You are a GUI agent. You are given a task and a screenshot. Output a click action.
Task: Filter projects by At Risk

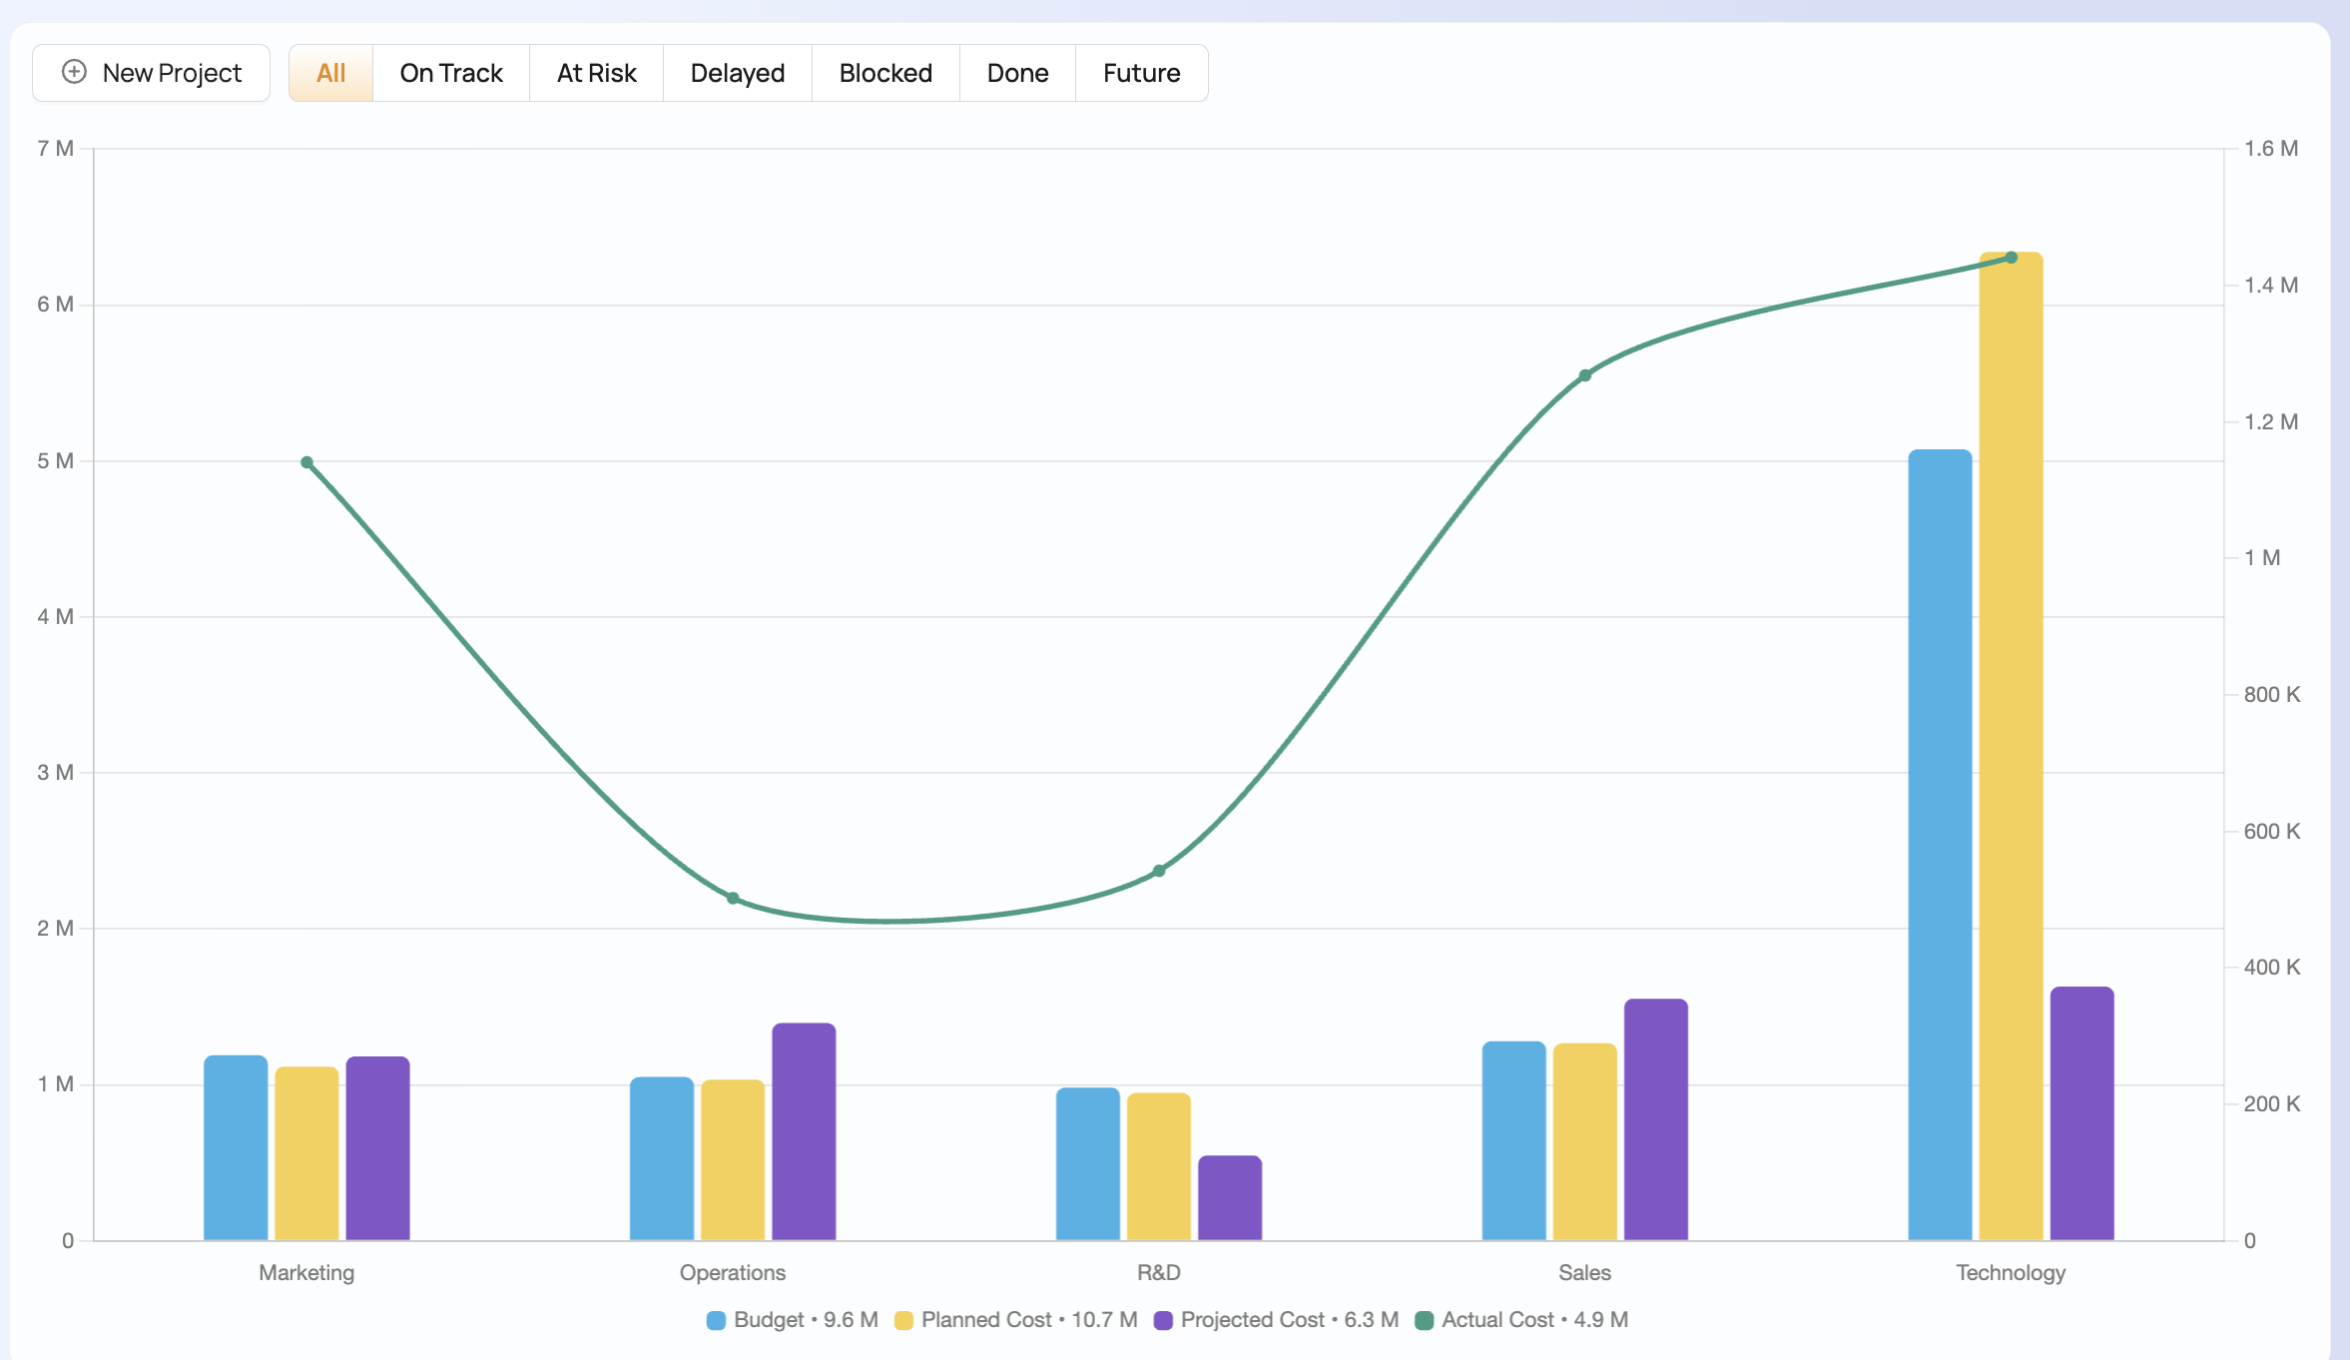coord(596,73)
